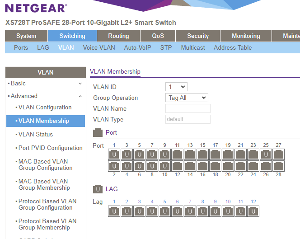Toggle membership on port 20
300x239 pixels.
(228, 166)
